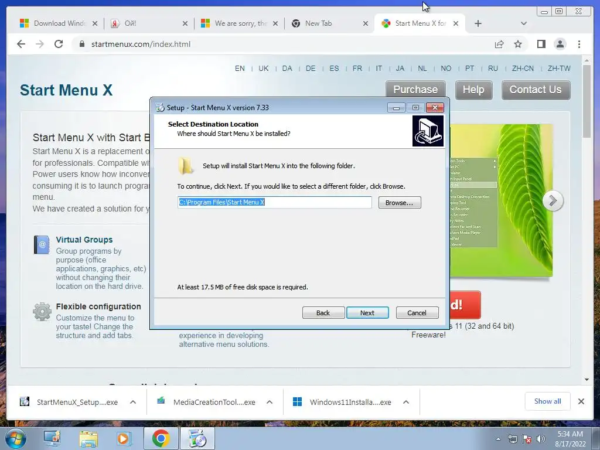Click the scrollbar down arrow
Screen dimensions: 600x450
(587, 380)
